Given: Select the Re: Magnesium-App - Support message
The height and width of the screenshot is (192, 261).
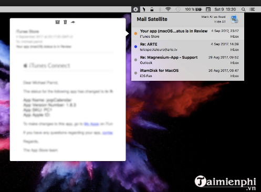Looking at the screenshot, I should click(187, 60).
